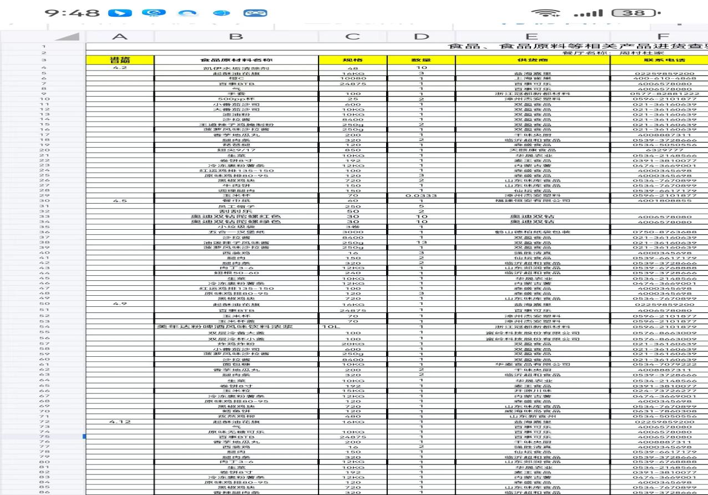Click the phone number 0577-82881222
This screenshot has width=708, height=495.
pos(659,94)
